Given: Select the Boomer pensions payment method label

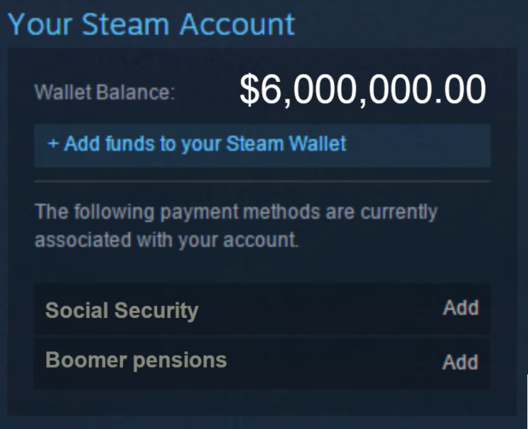Looking at the screenshot, I should tap(136, 360).
